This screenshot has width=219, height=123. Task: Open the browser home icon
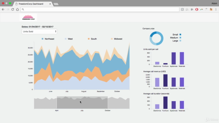click(17, 9)
